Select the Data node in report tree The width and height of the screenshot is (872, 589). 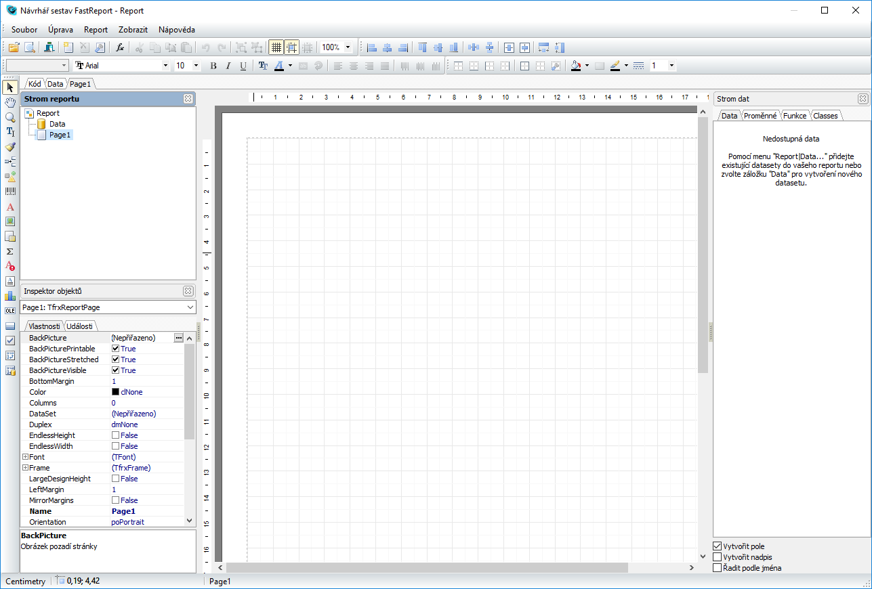[x=57, y=124]
